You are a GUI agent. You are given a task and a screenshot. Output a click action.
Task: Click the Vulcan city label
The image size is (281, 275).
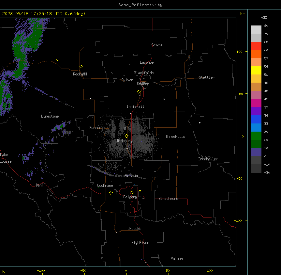pos(177,259)
